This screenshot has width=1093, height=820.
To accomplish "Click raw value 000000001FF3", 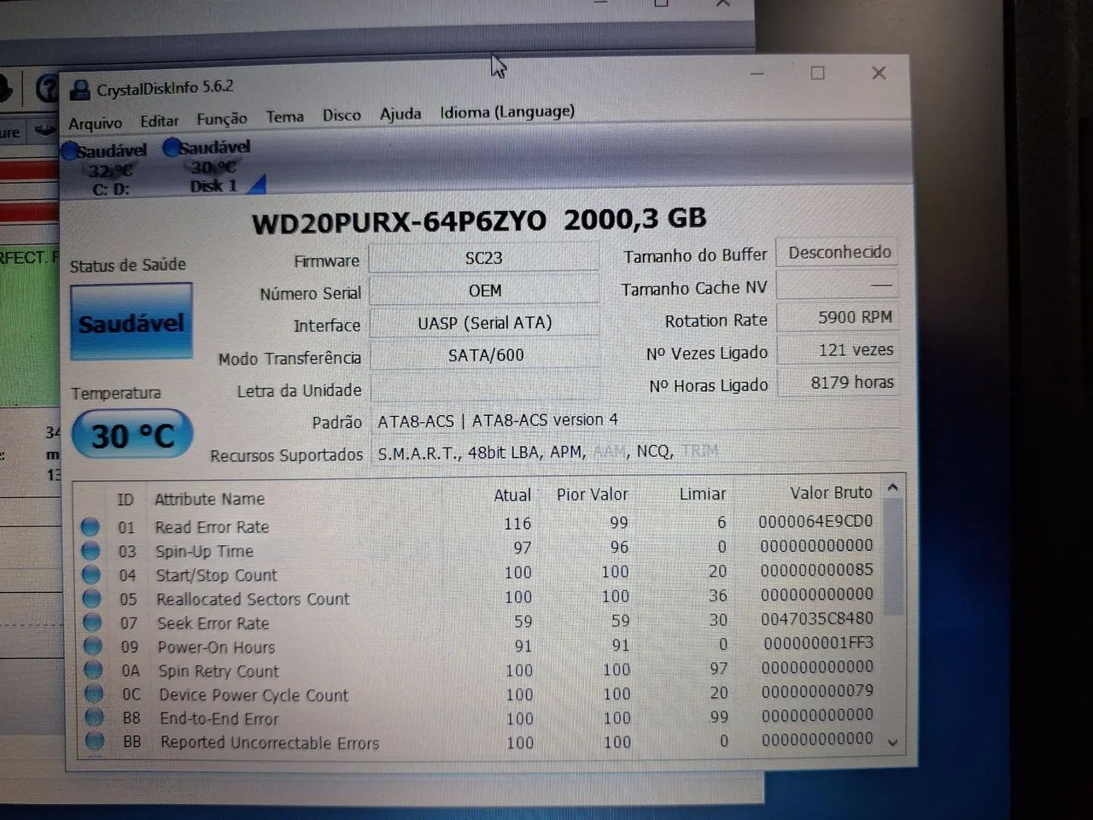I will [819, 641].
